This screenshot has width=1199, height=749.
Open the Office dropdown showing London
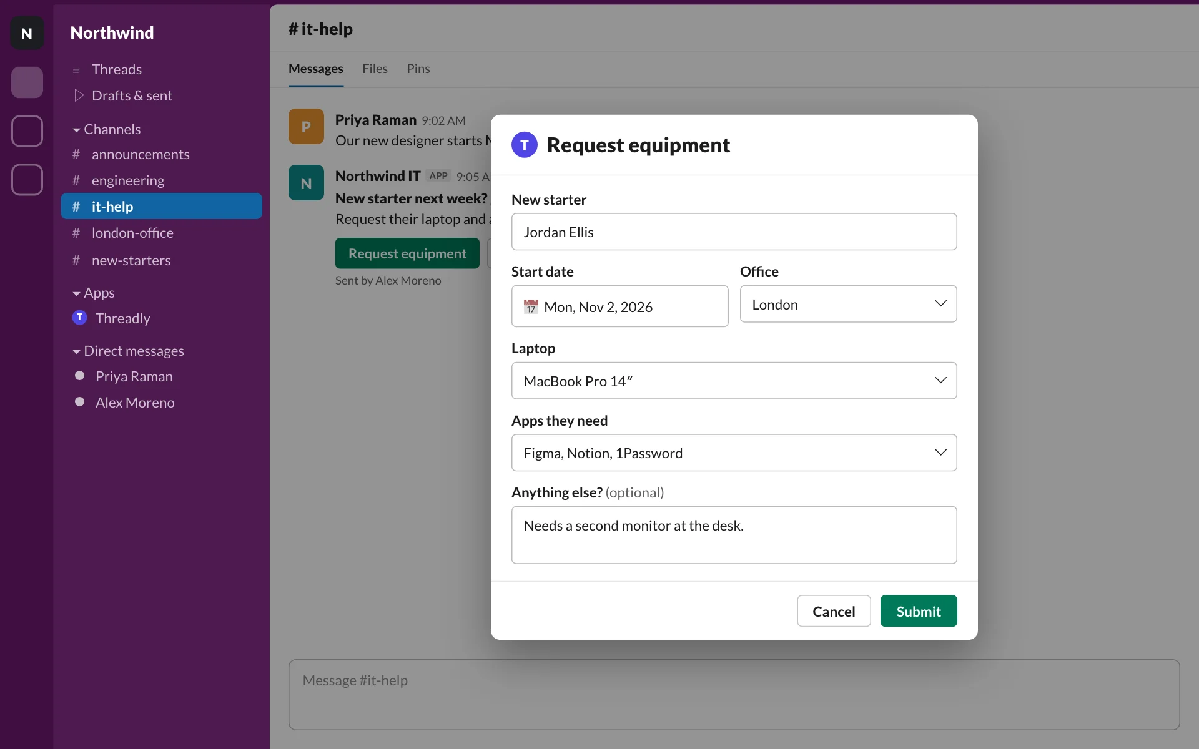848,304
